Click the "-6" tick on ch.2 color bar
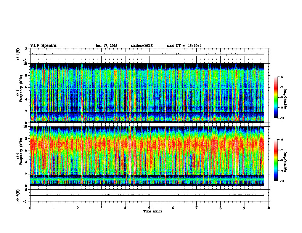The width and height of the screenshot is (302, 233). pos(282,140)
